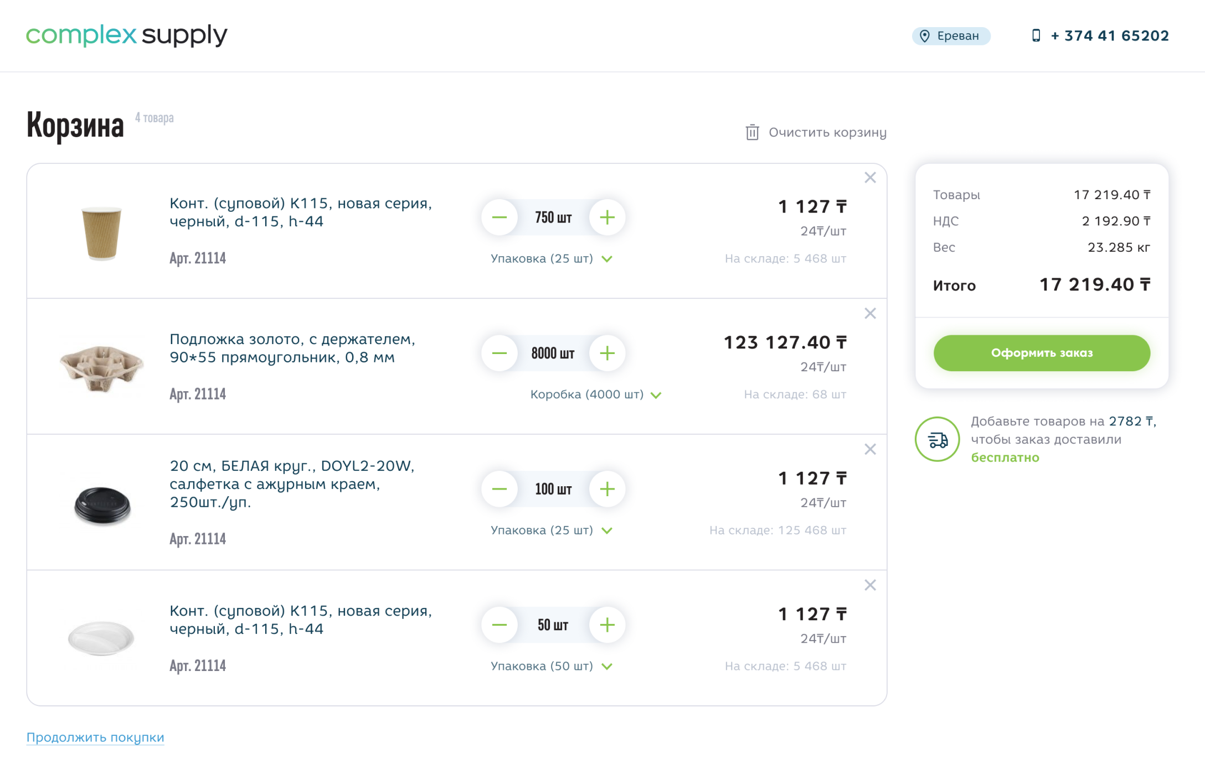Click the trash icon to clear cart
The width and height of the screenshot is (1205, 780).
[752, 133]
